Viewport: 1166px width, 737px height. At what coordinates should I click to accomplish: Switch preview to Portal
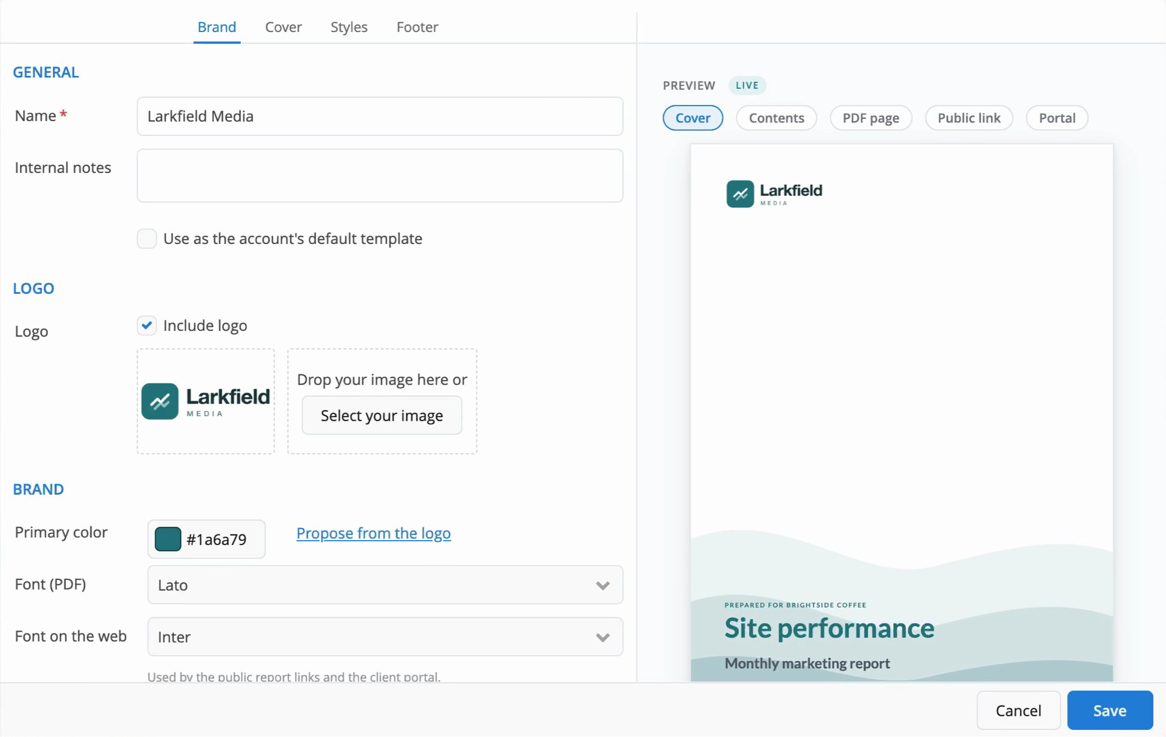click(x=1057, y=118)
